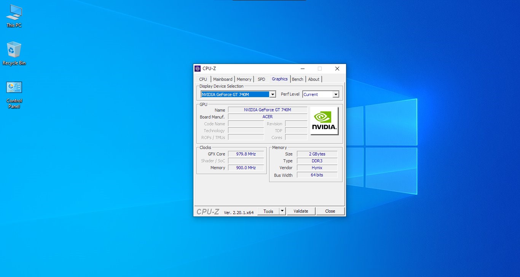Minimize the CPU-Z window
This screenshot has height=277, width=520.
[303, 69]
